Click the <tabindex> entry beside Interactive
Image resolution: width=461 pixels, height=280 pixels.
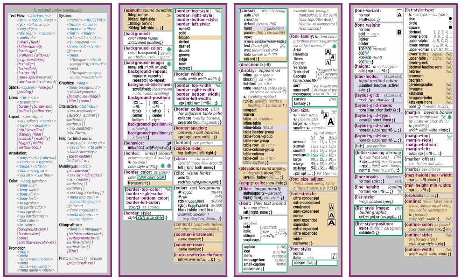pos(88,106)
